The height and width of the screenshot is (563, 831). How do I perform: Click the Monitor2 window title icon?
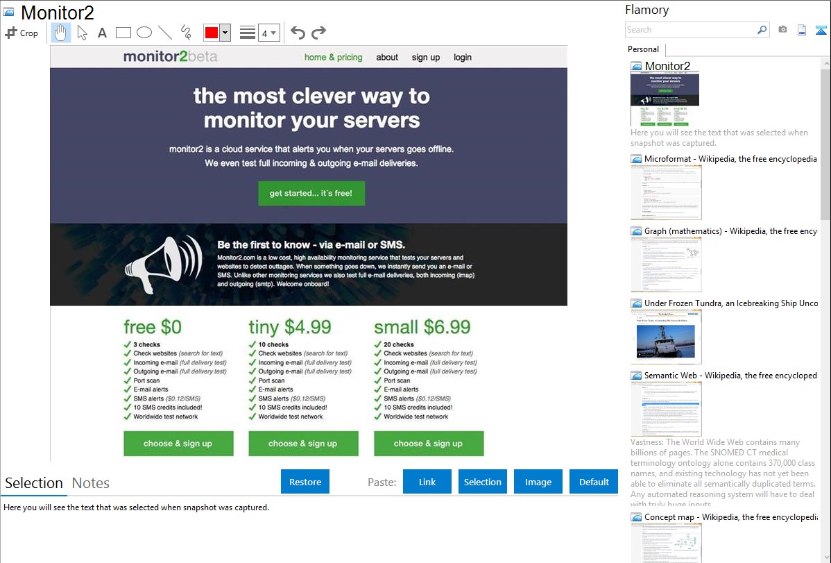click(x=8, y=12)
